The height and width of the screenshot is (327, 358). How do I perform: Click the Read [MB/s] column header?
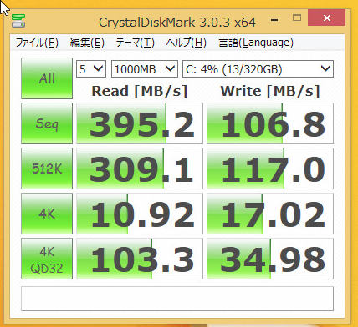(140, 92)
